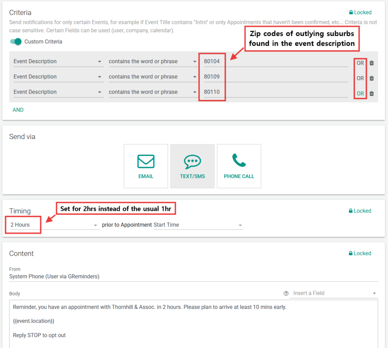Click trash icon for the 80109 row
The image size is (388, 348).
(371, 78)
